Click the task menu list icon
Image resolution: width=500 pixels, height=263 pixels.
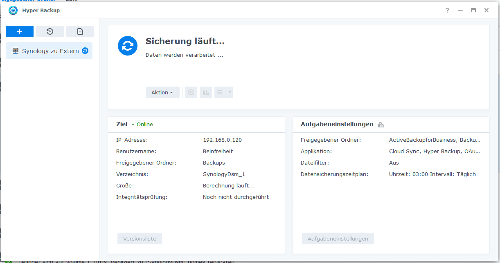[220, 92]
